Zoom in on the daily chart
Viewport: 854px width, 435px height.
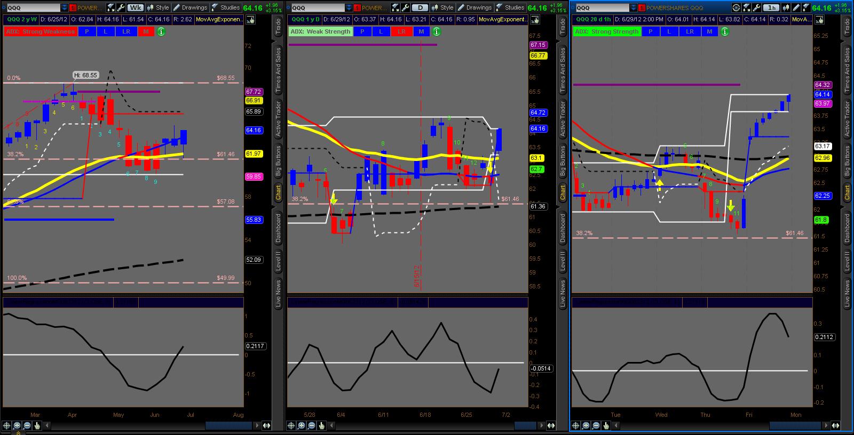coord(302,425)
